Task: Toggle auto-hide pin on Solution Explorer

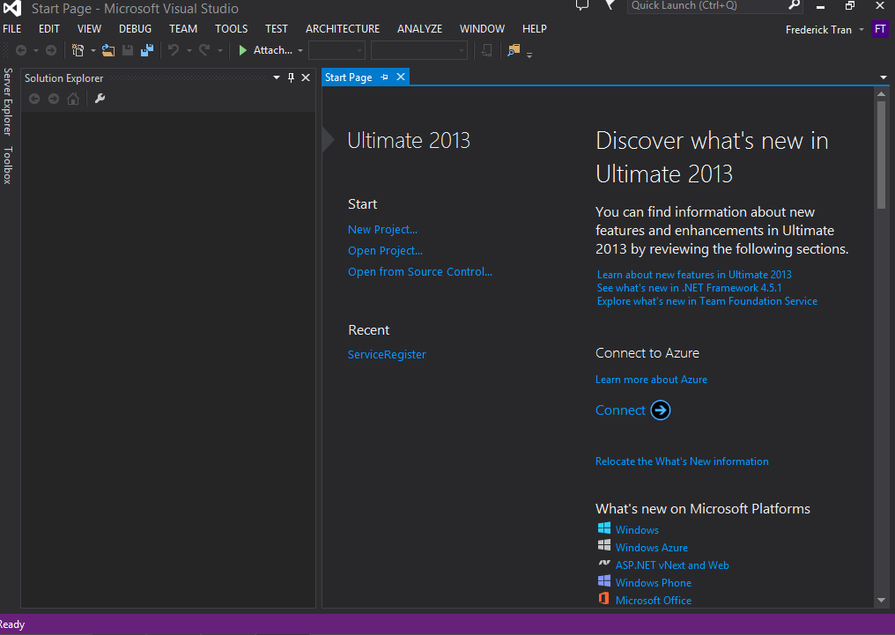Action: coord(291,78)
